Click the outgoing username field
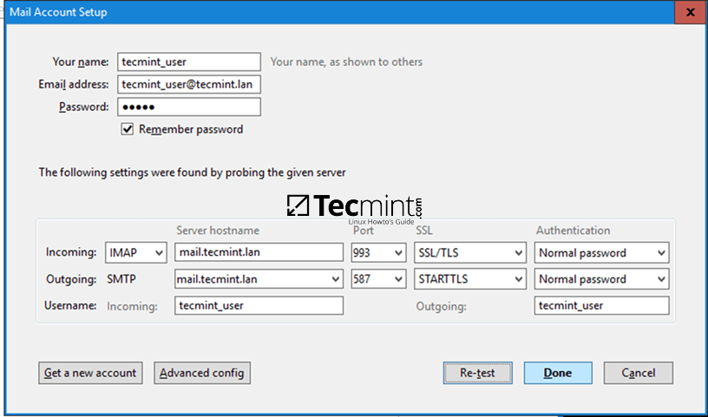This screenshot has height=417, width=708. 602,305
